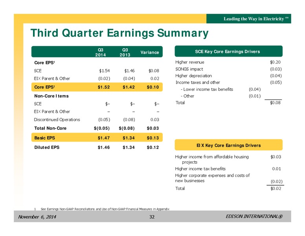
Task: Click the 'Basic EPS' highlighted row label
Action: click(x=45, y=138)
